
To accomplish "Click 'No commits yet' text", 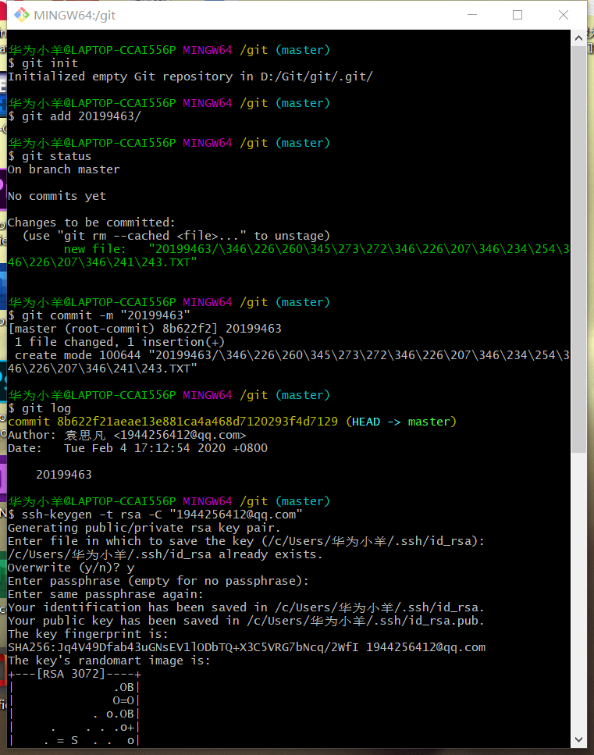I will (57, 196).
